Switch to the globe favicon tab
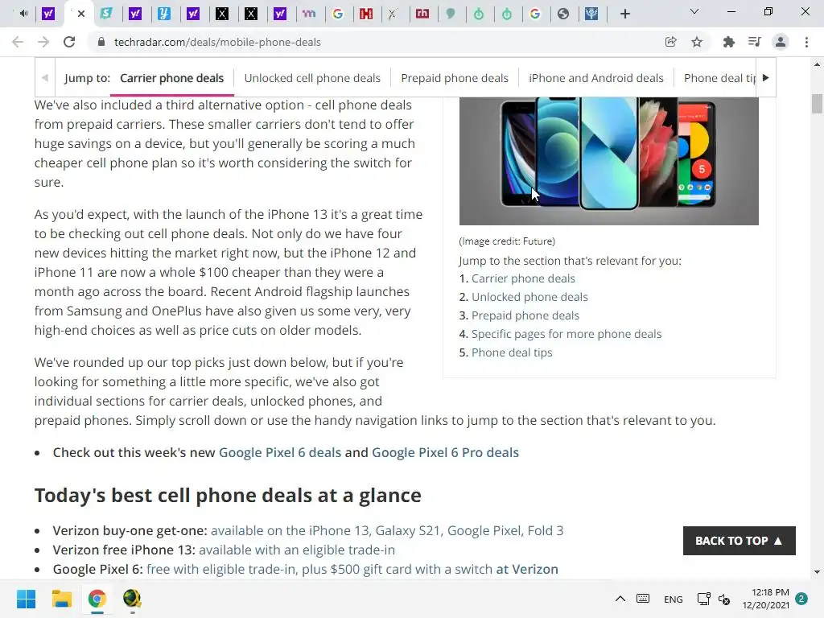This screenshot has width=824, height=618. (563, 14)
